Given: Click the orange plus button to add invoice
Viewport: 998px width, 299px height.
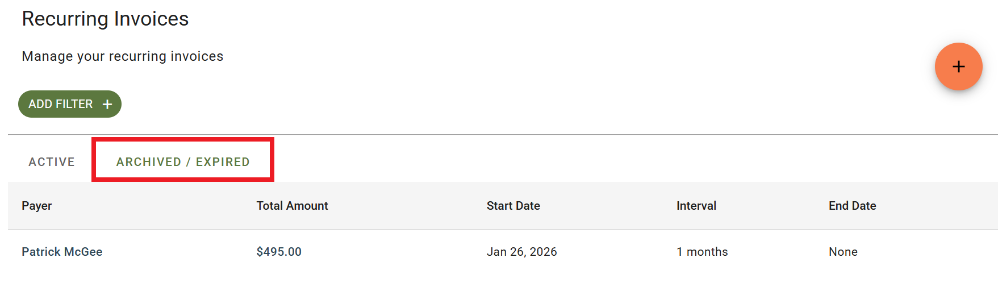Looking at the screenshot, I should 958,67.
